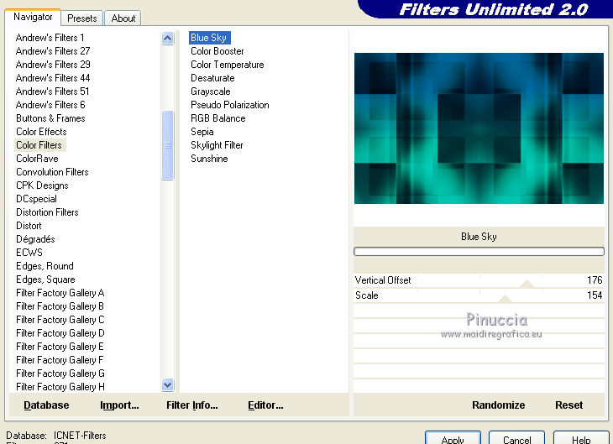
Task: Select the Sunshine filter
Action: click(209, 159)
